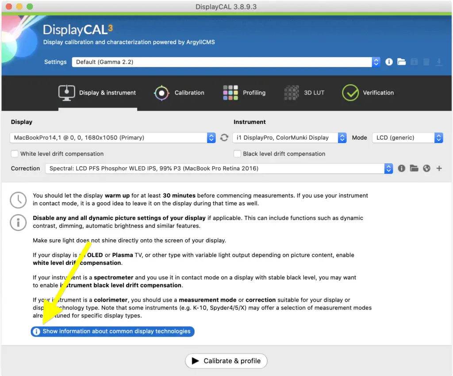Show correction information icon
The height and width of the screenshot is (376, 453).
point(401,169)
